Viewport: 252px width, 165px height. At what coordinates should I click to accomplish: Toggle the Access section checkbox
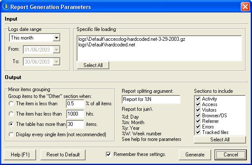tap(198, 104)
